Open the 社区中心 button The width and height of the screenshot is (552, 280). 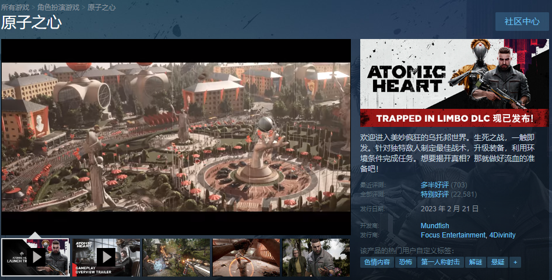click(x=522, y=22)
